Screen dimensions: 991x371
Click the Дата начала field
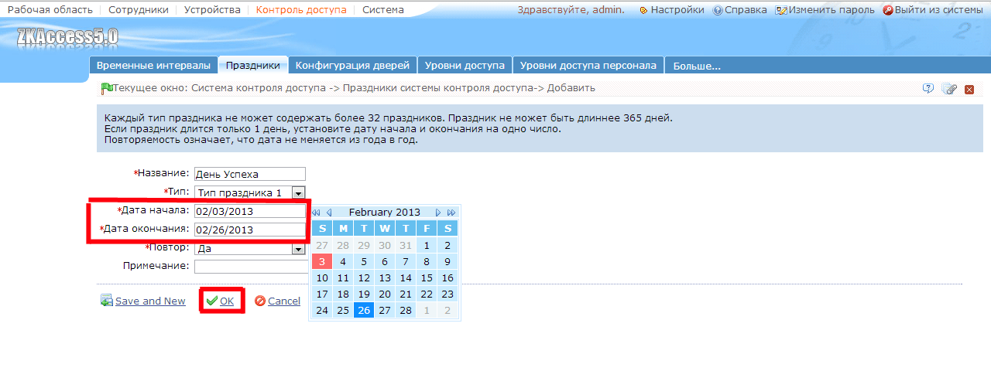click(x=250, y=210)
